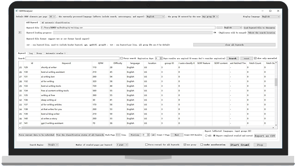
Task: Sort by the Keyword column header
Action: pyautogui.click(x=66, y=63)
